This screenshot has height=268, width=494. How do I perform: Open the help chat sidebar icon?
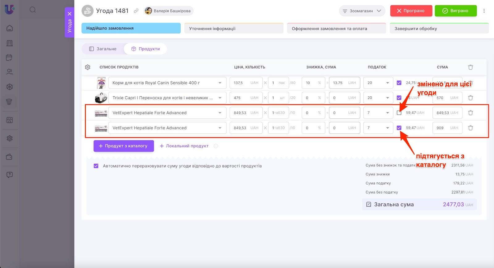click(x=10, y=175)
